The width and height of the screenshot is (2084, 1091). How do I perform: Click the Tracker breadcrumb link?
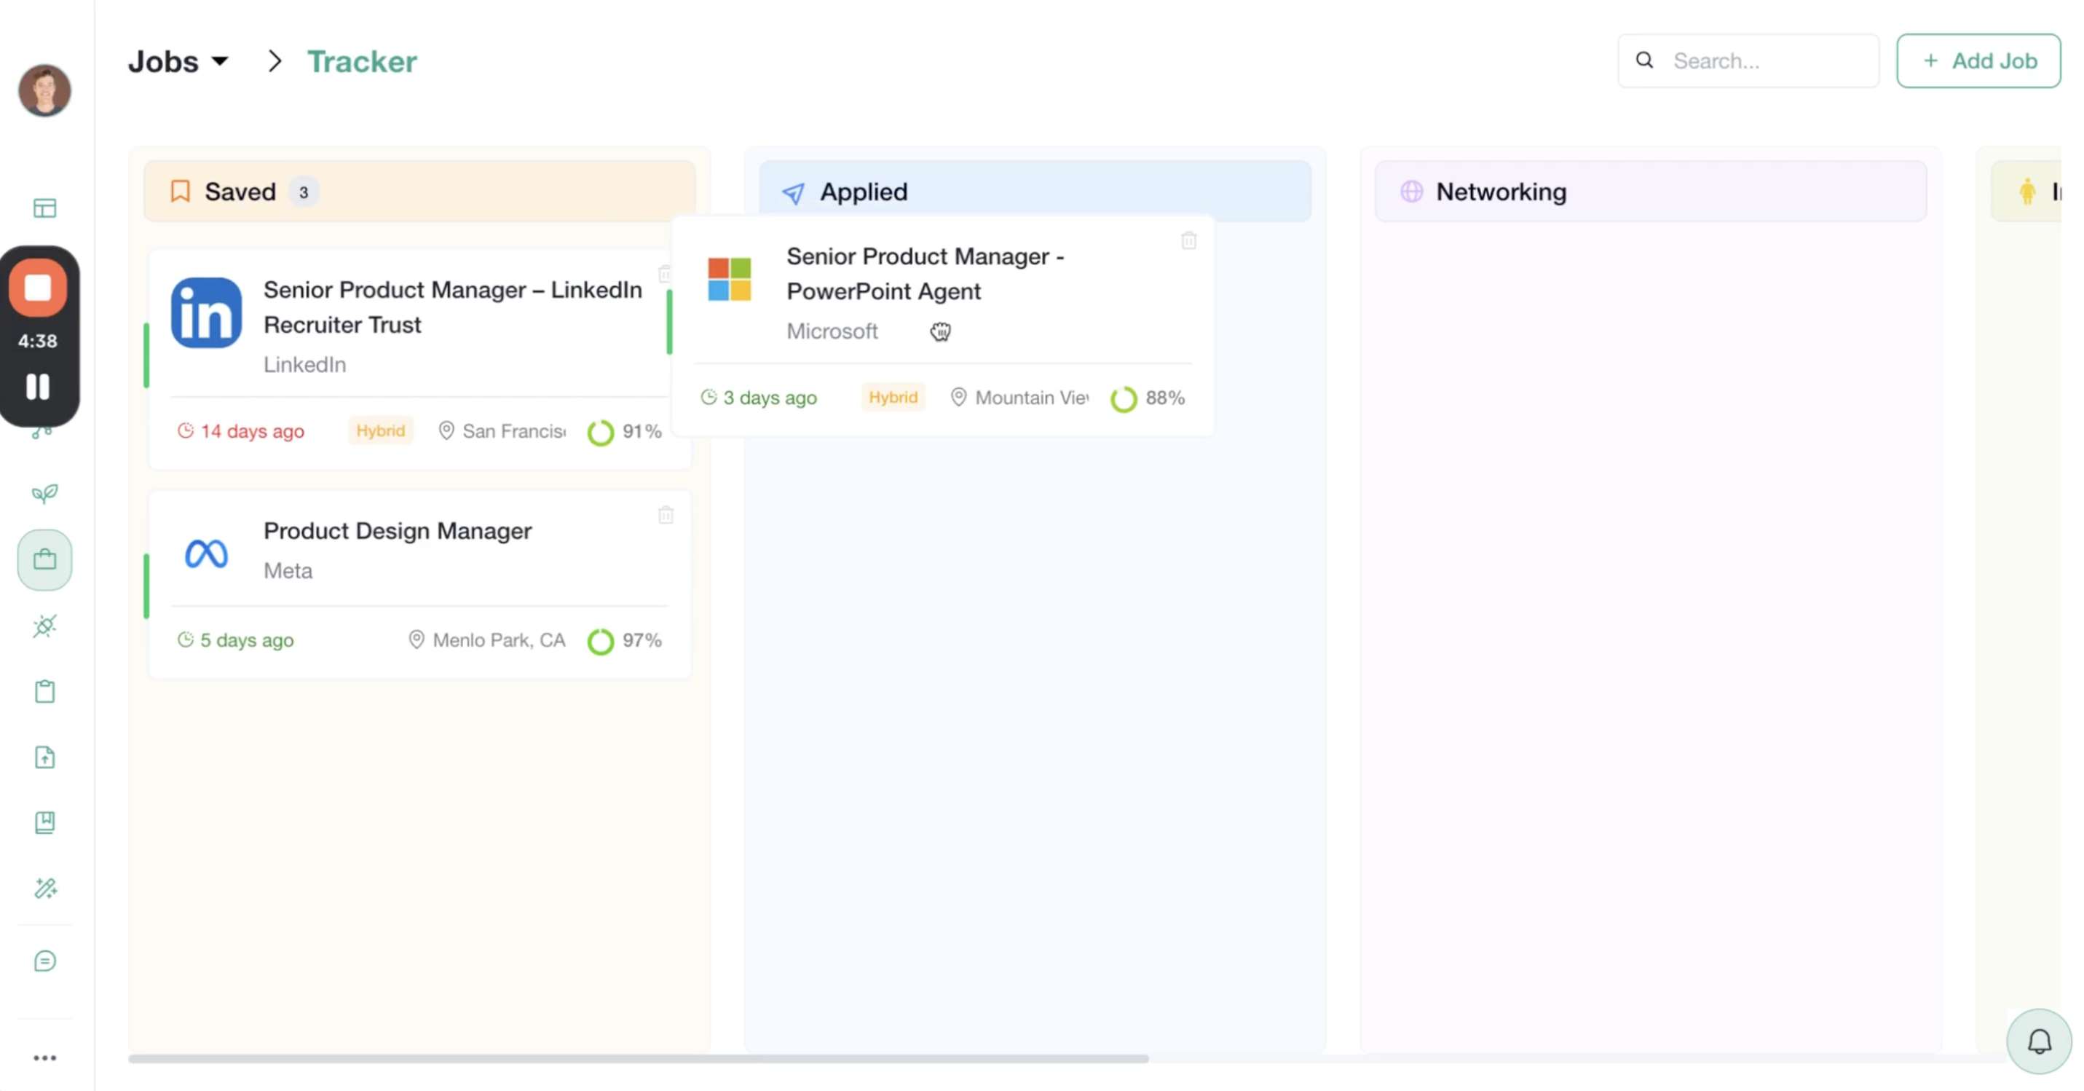(x=362, y=61)
